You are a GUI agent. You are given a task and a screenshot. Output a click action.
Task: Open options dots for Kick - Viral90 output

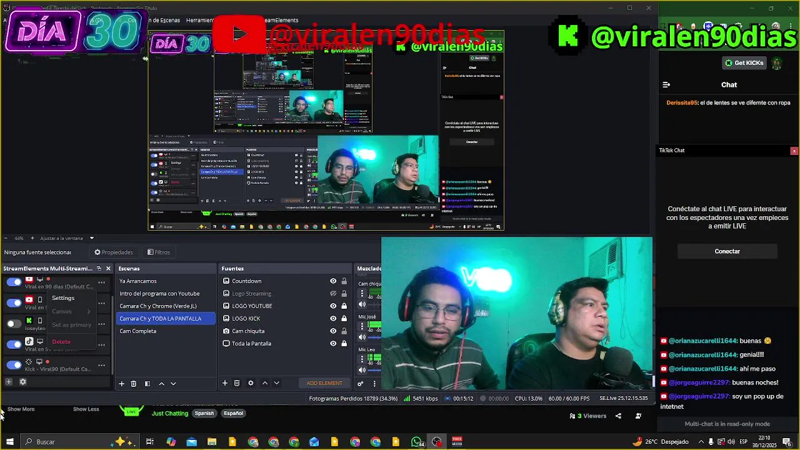coord(101,366)
